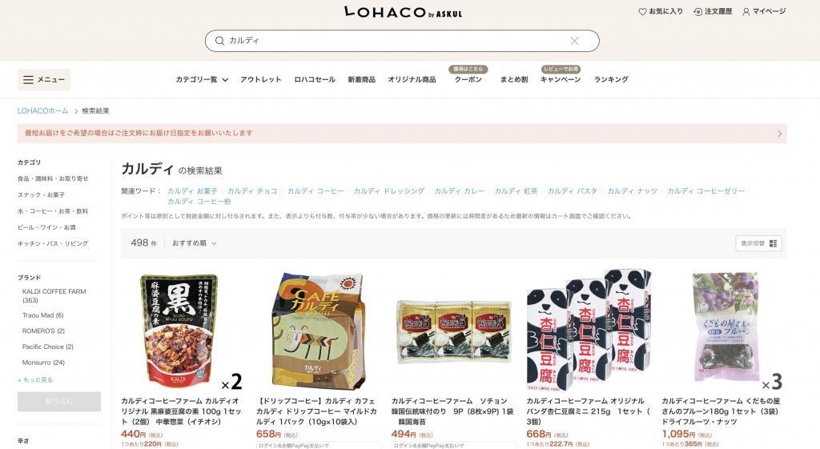
Task: Open the ランキング menu item
Action: tap(611, 79)
